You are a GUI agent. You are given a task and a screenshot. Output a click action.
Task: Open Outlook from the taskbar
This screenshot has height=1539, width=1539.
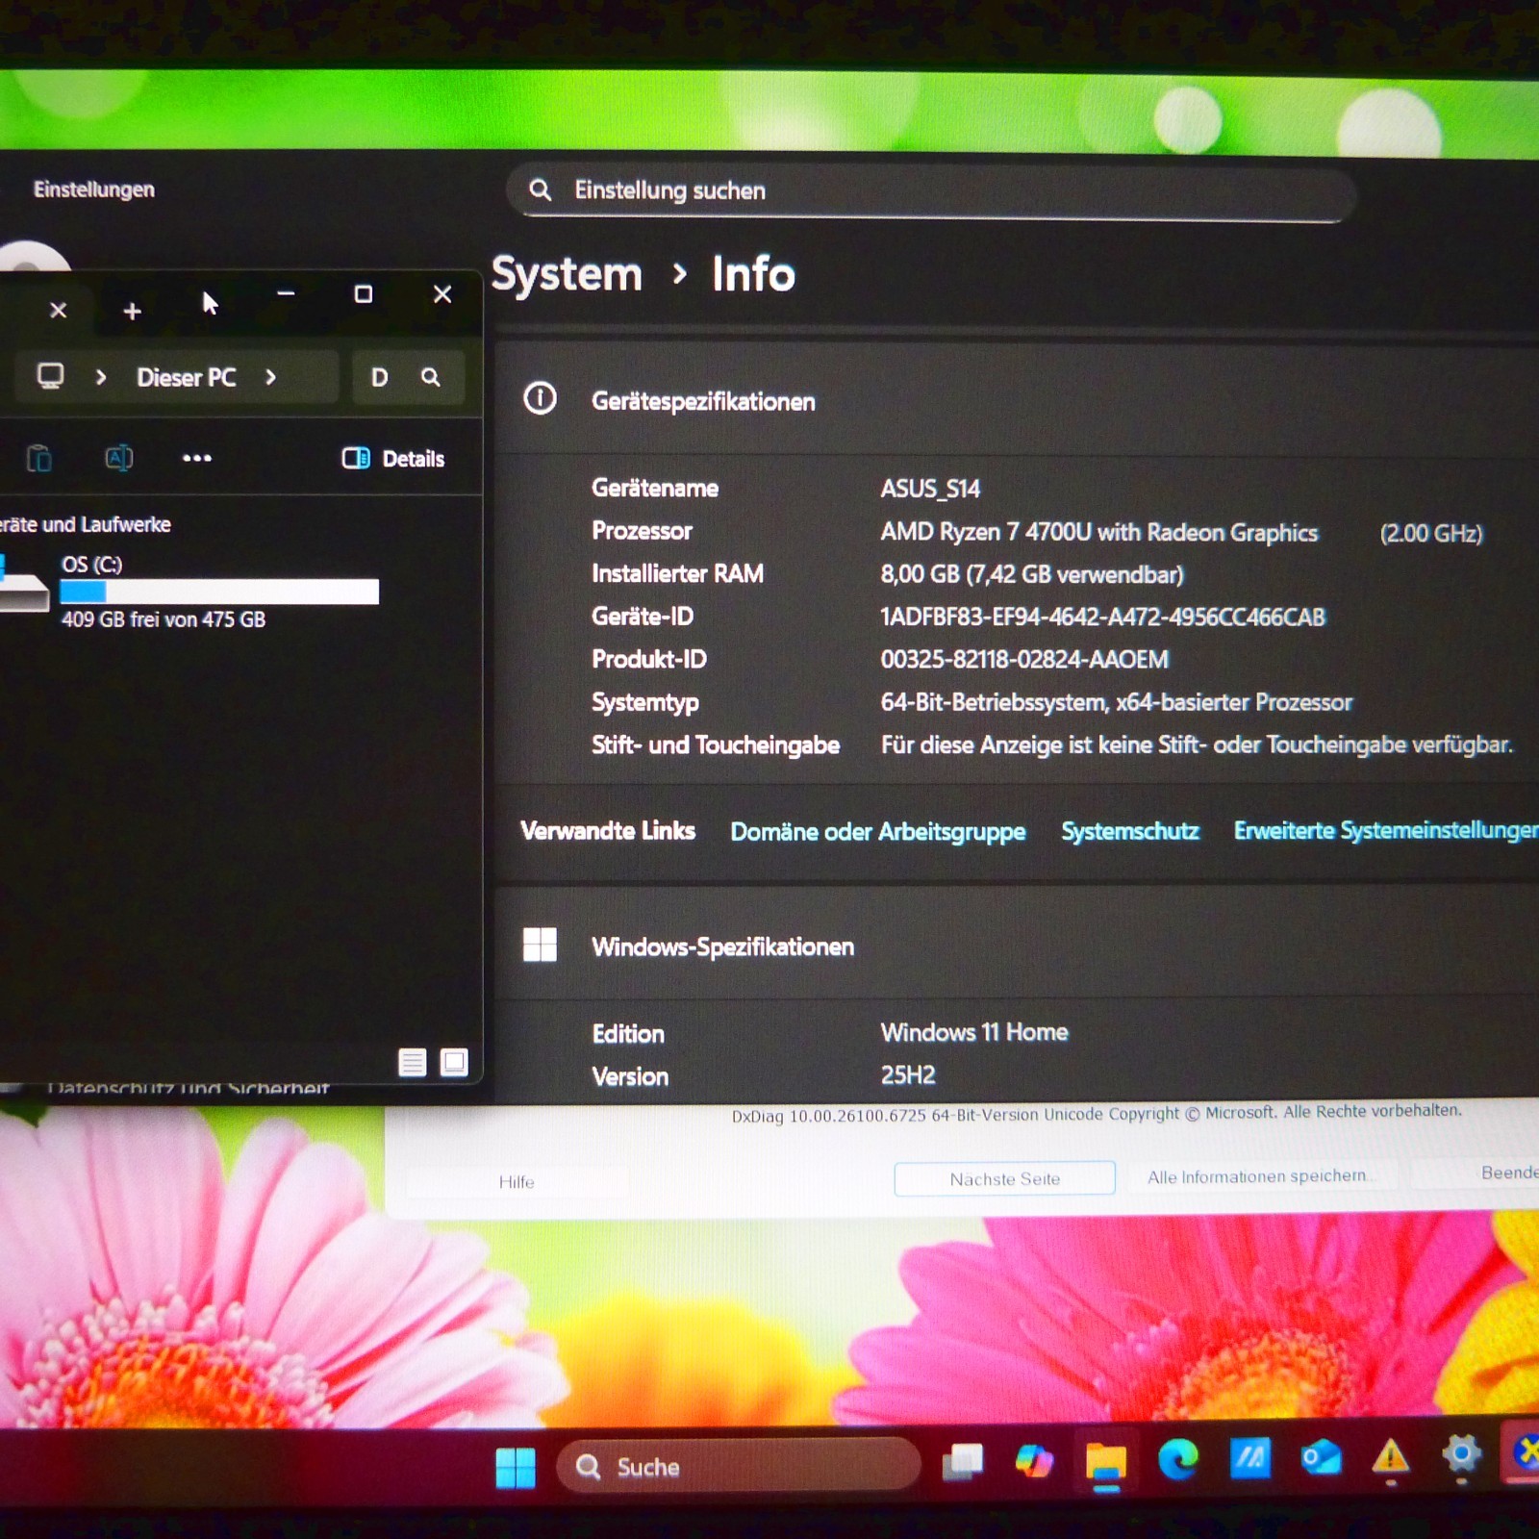click(1321, 1457)
